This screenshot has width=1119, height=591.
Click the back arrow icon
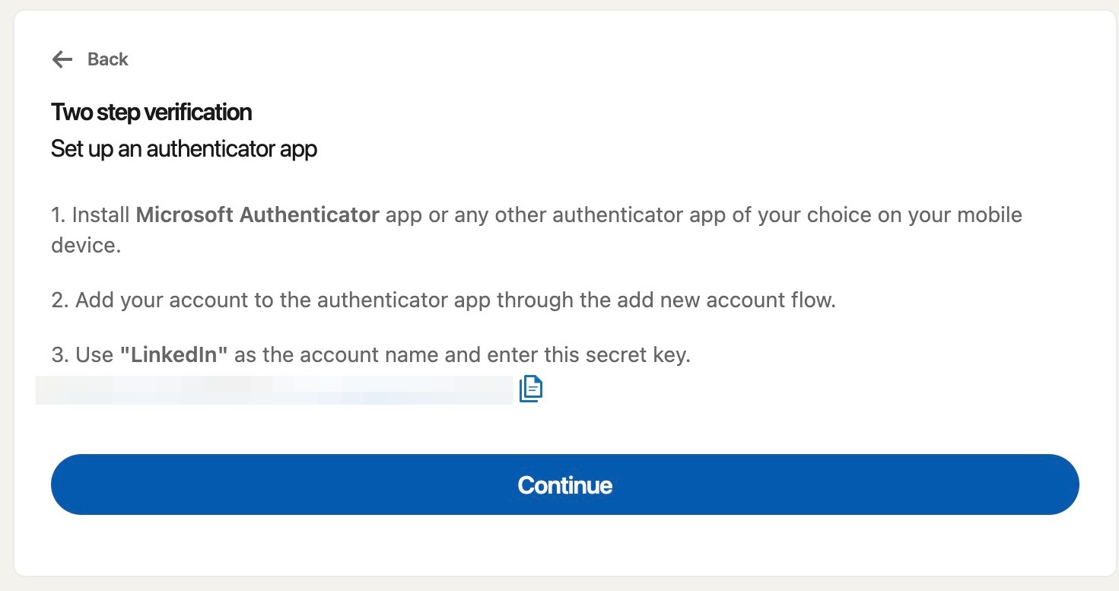click(62, 59)
